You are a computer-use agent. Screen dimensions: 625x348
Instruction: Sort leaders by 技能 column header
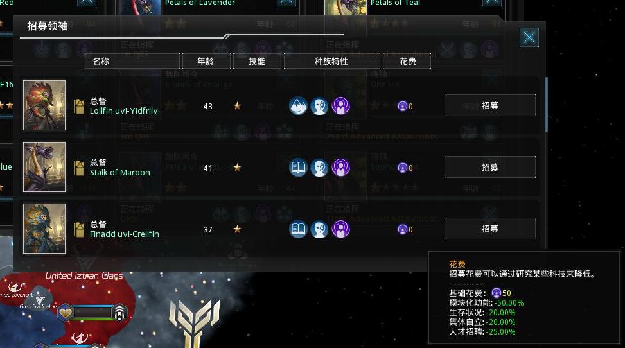[257, 61]
